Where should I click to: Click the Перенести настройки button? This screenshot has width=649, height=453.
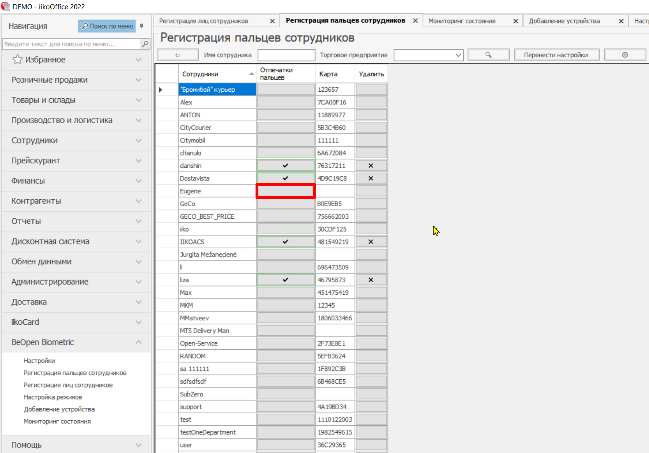[x=557, y=55]
